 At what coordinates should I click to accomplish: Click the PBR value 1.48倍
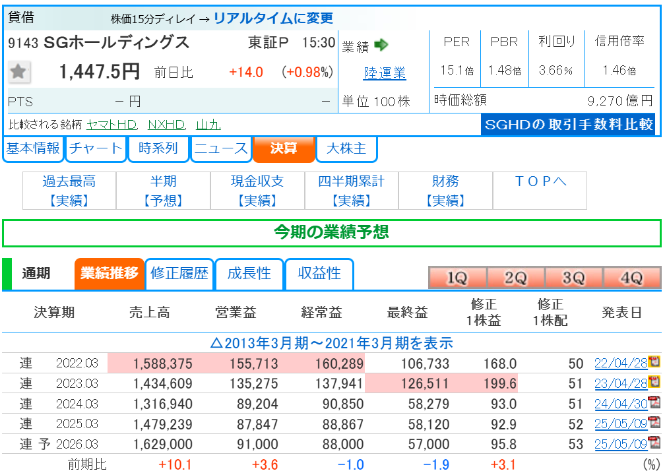click(504, 70)
